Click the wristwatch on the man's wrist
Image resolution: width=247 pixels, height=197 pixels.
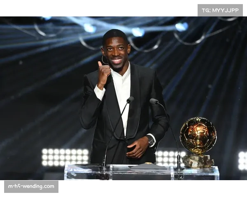pos(151,140)
